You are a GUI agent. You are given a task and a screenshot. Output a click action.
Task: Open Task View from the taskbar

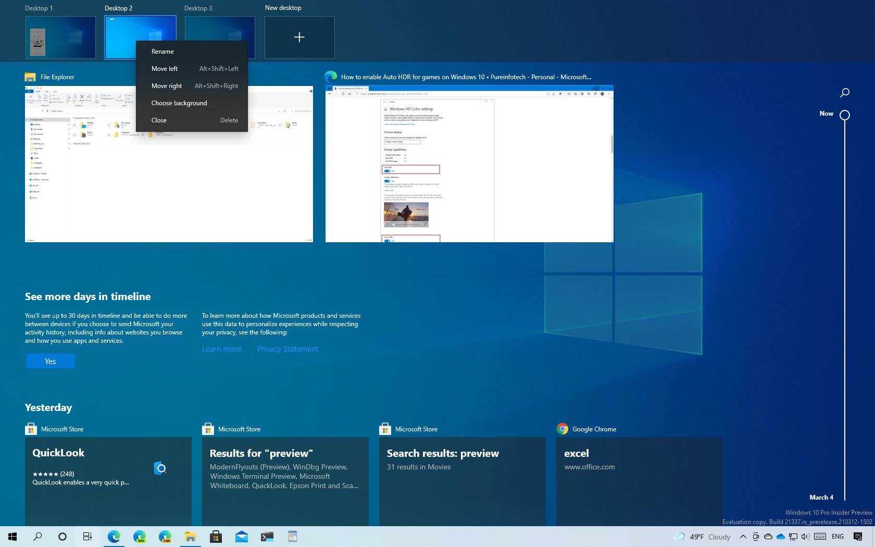click(x=87, y=536)
